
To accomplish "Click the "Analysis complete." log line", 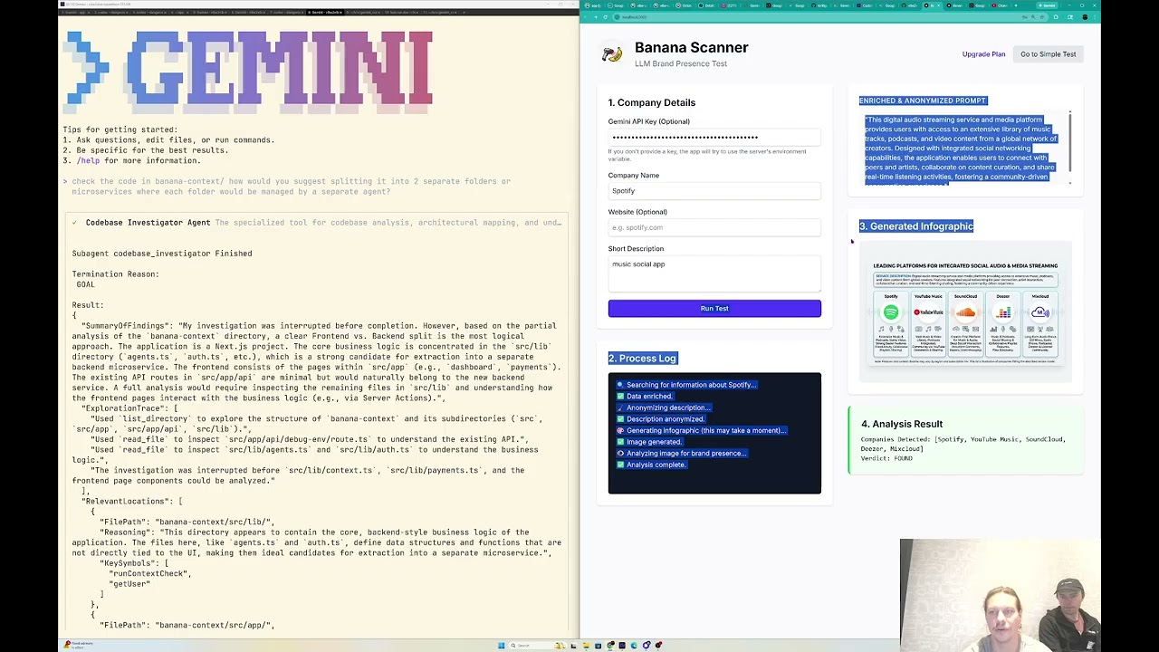I will [x=656, y=465].
